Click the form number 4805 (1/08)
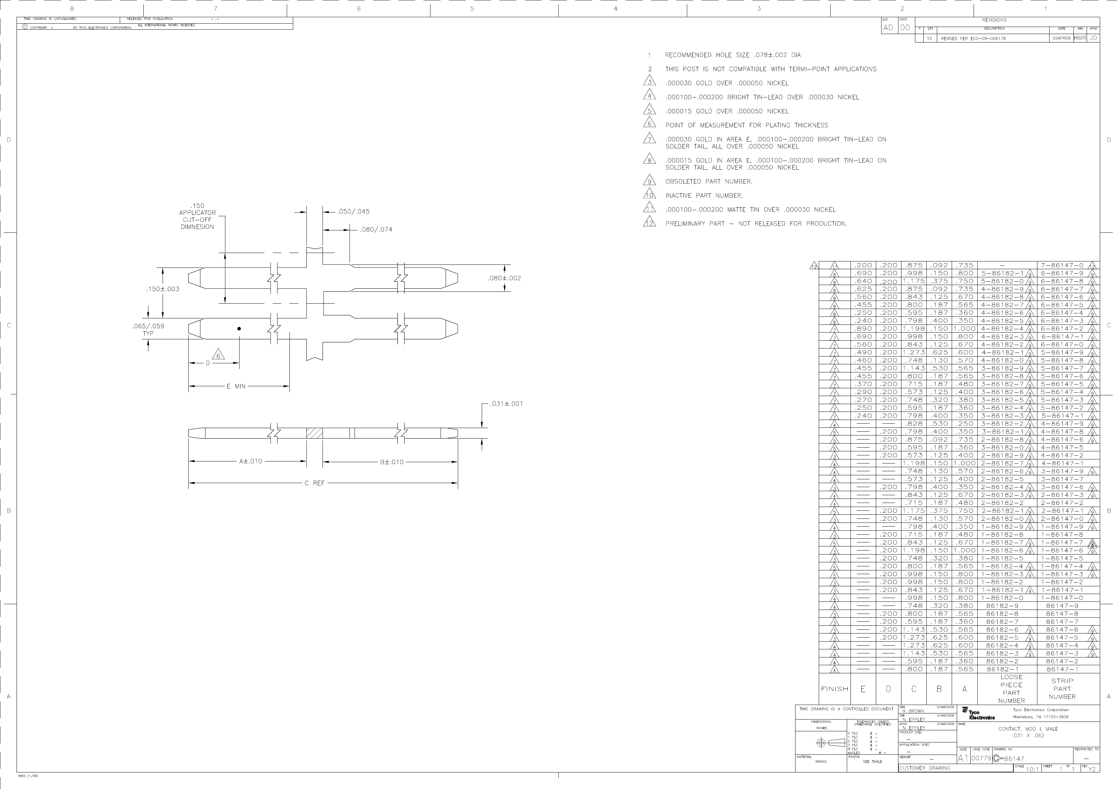 [28, 776]
